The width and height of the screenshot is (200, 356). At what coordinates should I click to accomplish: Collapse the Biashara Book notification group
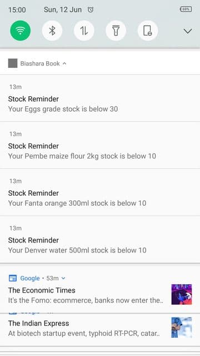click(64, 63)
